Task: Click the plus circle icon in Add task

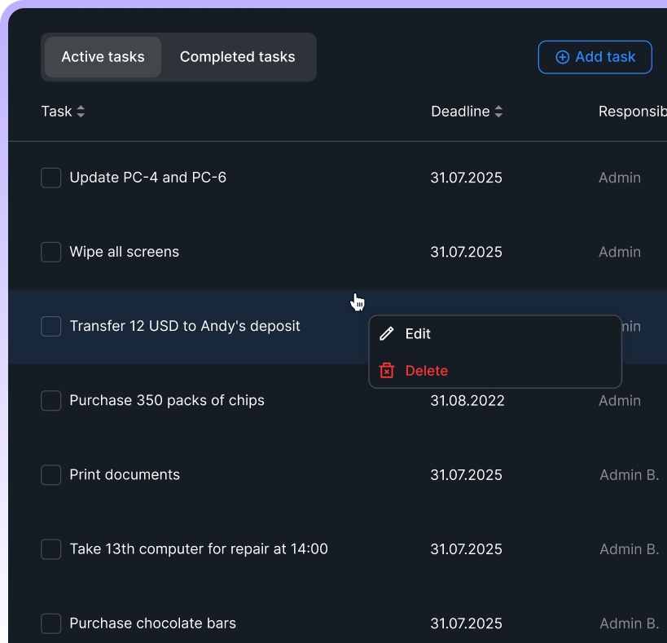Action: point(562,57)
